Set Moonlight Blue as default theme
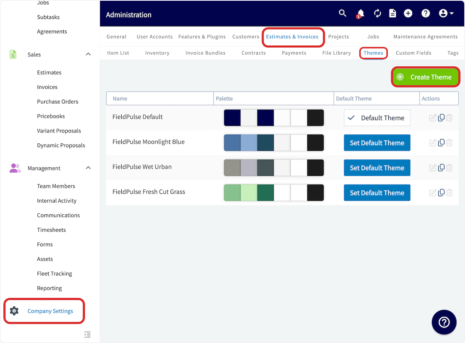 pos(377,143)
